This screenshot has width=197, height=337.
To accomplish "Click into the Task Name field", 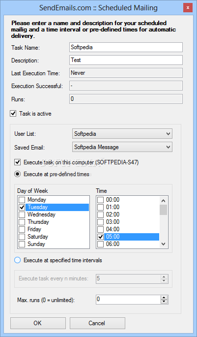I will pyautogui.click(x=126, y=47).
